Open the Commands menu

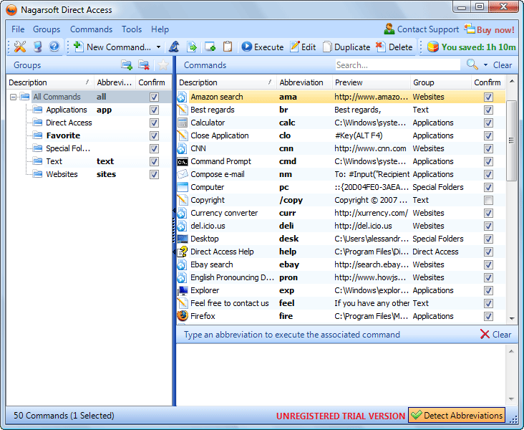91,29
